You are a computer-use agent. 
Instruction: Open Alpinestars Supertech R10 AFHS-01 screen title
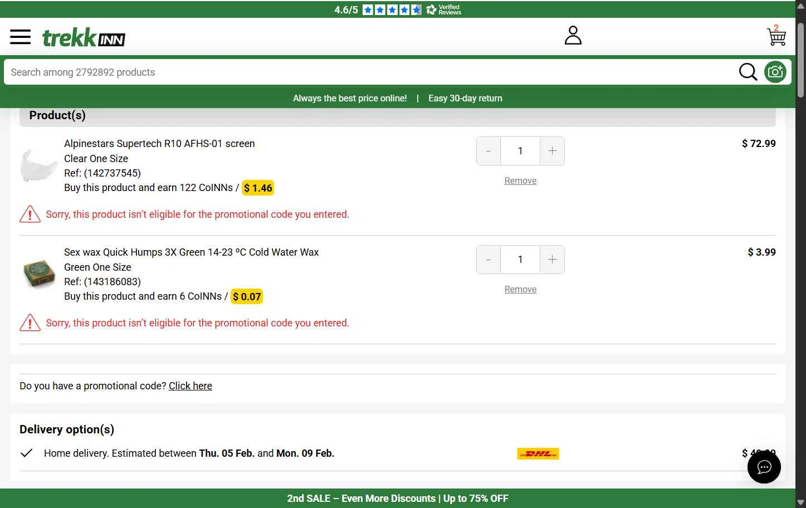pyautogui.click(x=159, y=144)
